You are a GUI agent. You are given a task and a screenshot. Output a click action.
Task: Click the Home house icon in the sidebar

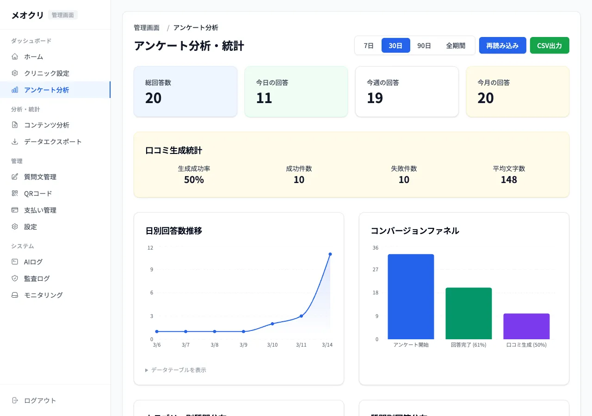[15, 56]
